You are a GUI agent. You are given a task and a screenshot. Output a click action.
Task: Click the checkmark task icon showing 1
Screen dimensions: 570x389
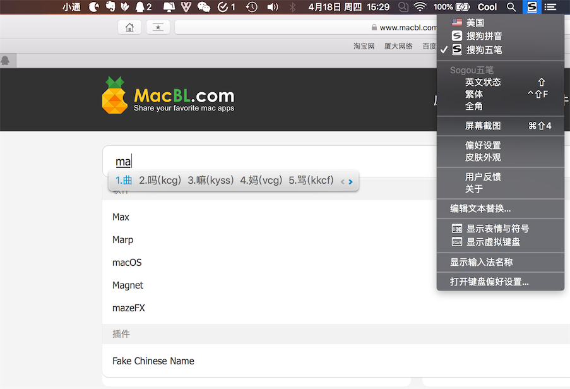click(226, 7)
